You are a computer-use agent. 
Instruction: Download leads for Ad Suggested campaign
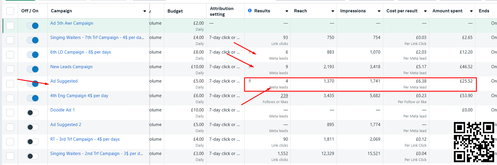pos(250,81)
